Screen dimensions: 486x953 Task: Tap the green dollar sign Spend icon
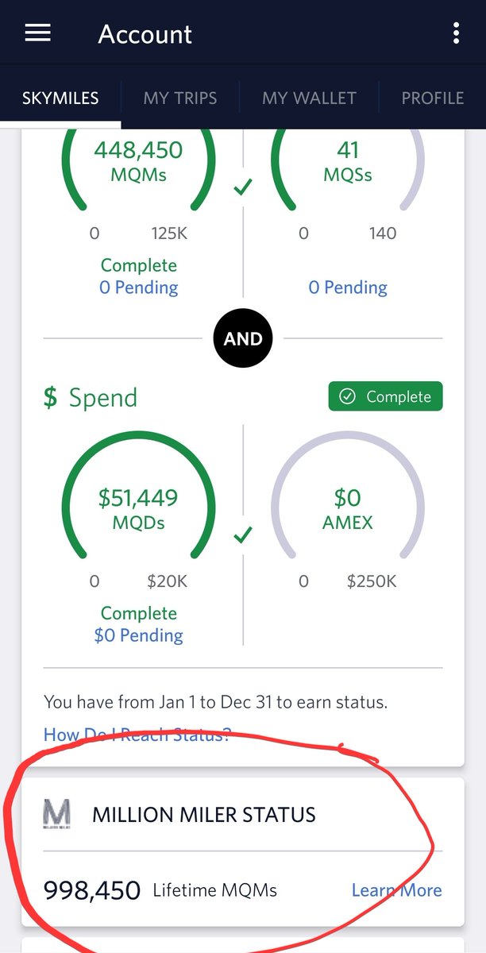click(50, 397)
